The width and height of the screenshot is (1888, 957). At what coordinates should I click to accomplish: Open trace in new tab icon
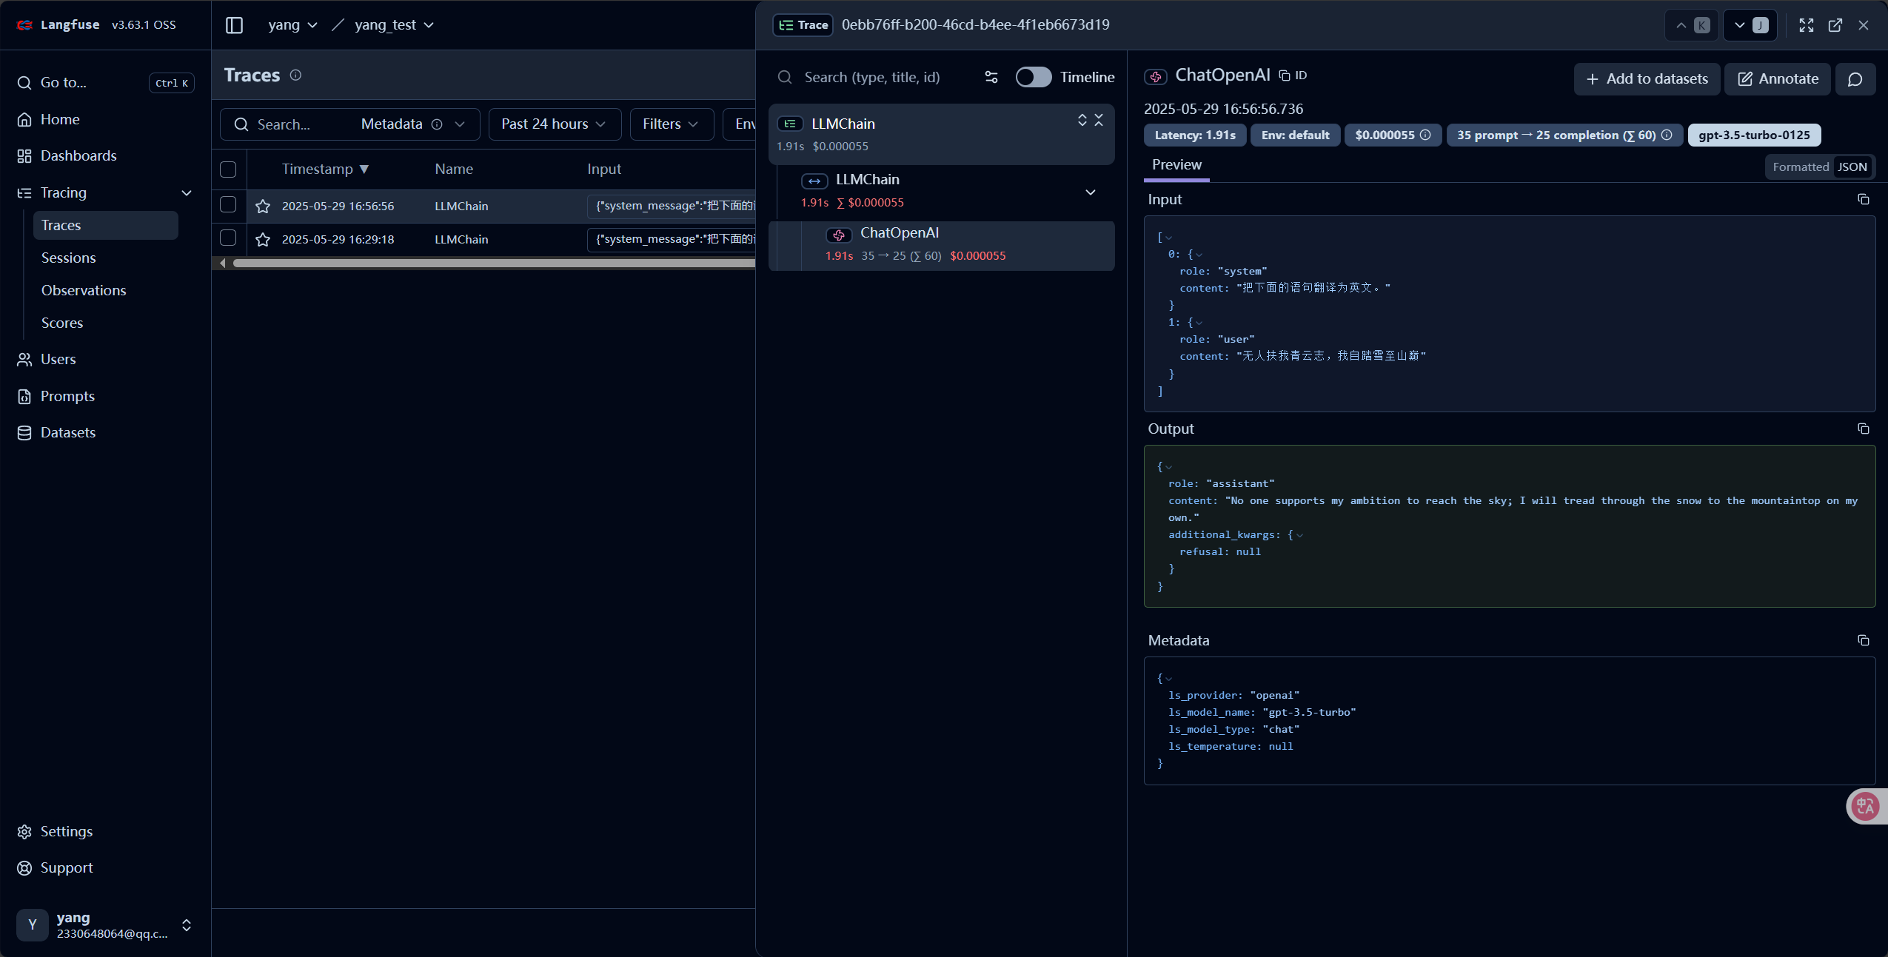coord(1835,25)
